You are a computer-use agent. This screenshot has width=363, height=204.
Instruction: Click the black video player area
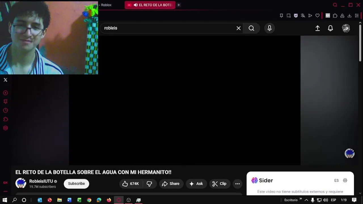[x=185, y=100]
